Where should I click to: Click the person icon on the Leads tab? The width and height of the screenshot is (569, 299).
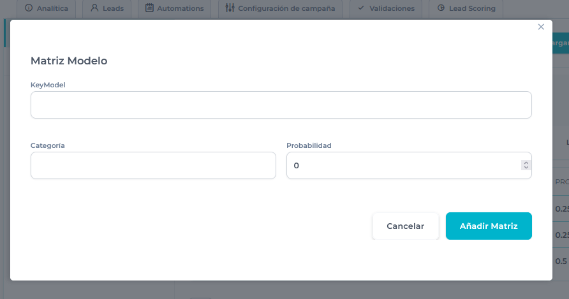[95, 9]
